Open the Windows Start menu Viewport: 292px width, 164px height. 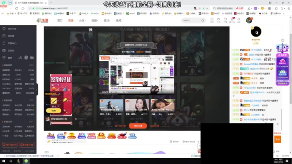pyautogui.click(x=3, y=161)
